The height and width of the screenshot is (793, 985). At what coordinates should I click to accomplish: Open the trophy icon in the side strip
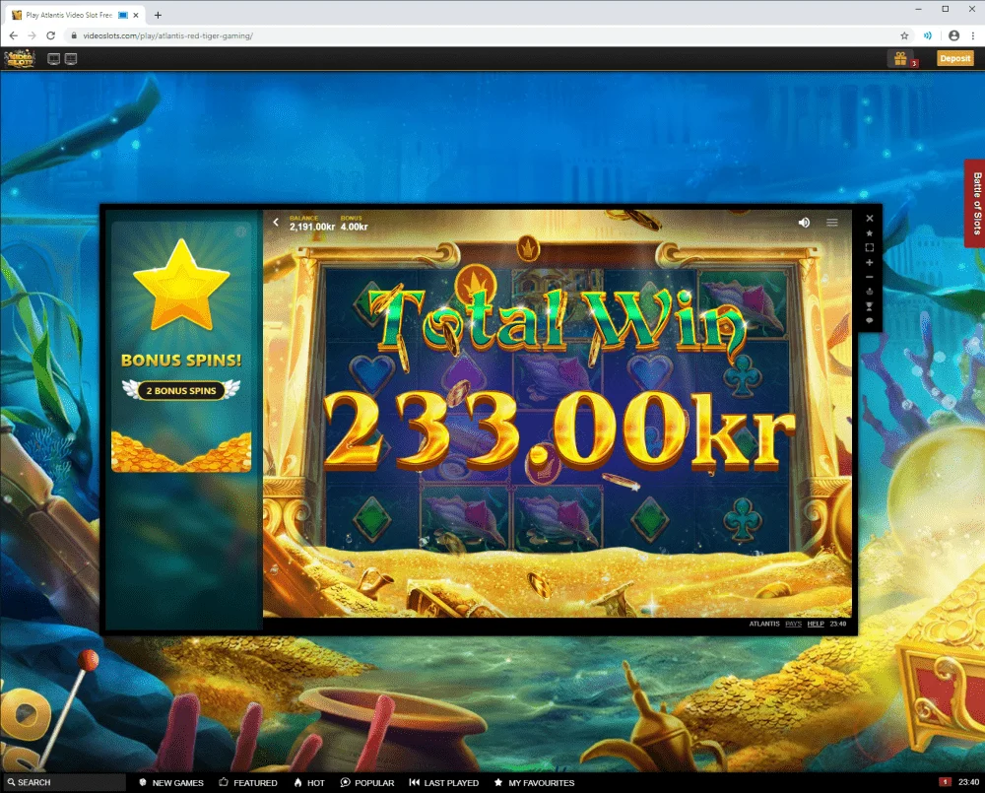tap(870, 306)
